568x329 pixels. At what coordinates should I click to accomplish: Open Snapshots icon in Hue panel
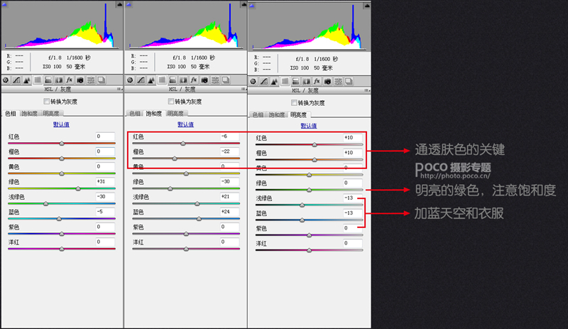102,80
